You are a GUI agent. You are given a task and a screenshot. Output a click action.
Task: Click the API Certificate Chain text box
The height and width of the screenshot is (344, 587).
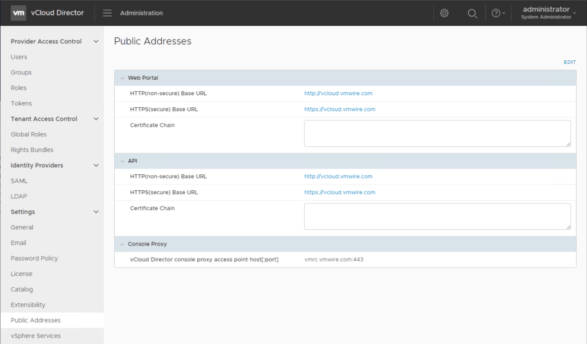437,216
